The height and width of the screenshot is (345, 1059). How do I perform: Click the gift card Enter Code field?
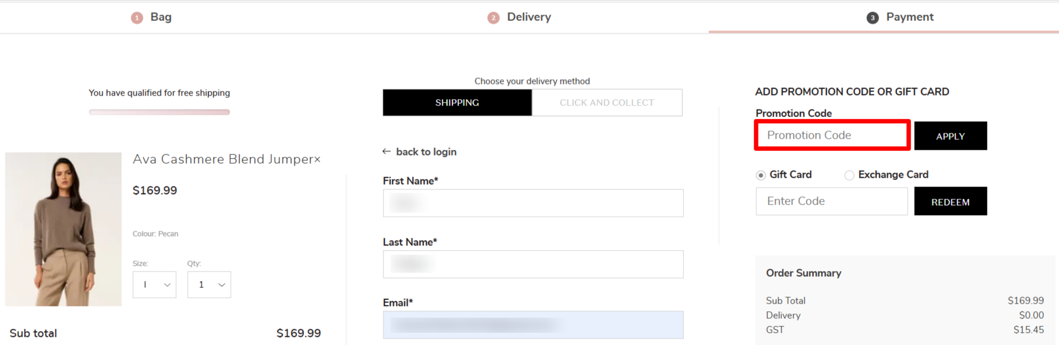[x=831, y=201]
